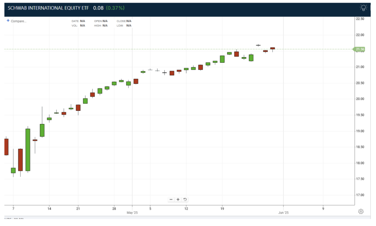
Task: Click the LOW N/A readout
Action: pyautogui.click(x=124, y=25)
